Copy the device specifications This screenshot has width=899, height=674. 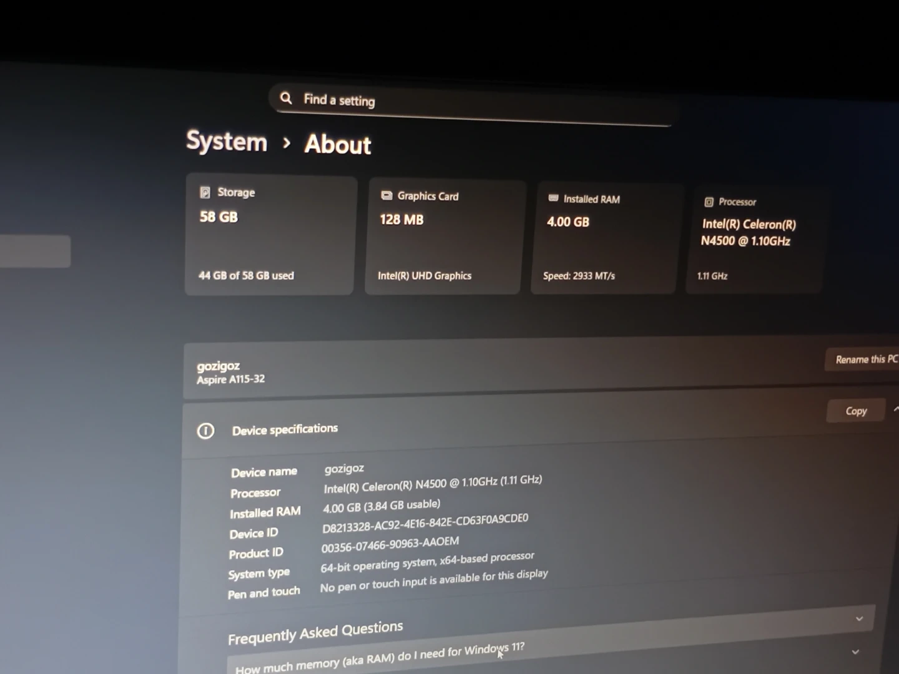point(855,411)
